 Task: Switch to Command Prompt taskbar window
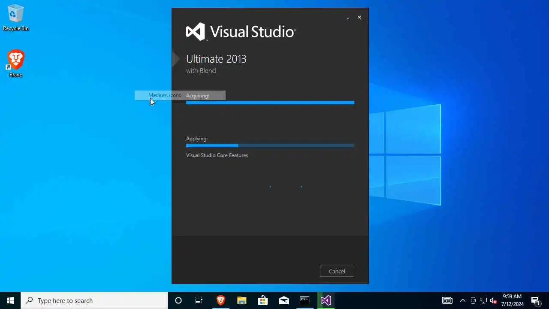pos(305,300)
